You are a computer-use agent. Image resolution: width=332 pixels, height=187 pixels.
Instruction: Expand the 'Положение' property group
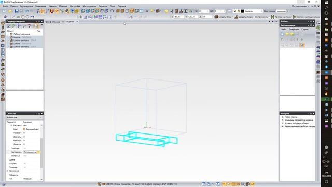[7, 171]
